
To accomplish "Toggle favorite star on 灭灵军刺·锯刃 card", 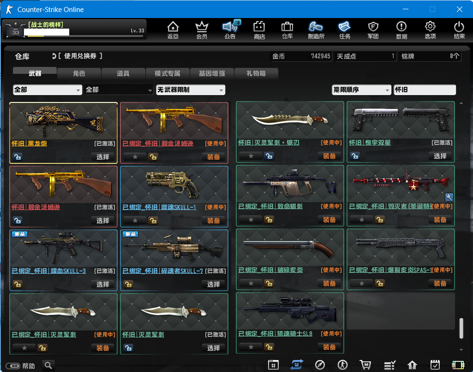I will coord(251,156).
